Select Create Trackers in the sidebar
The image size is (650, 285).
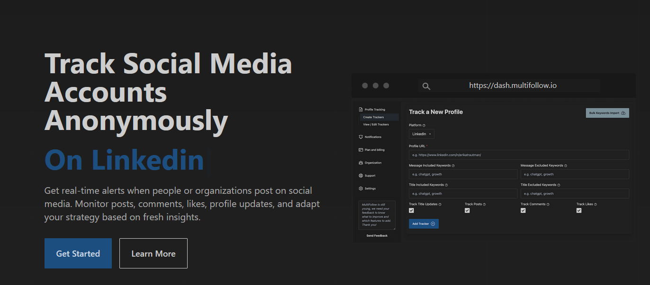379,117
